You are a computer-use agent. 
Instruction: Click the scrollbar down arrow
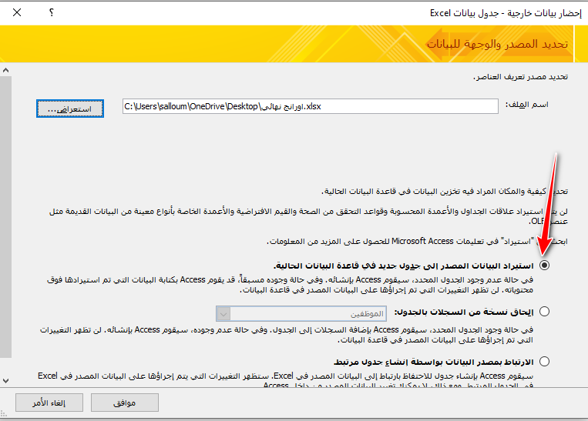coord(5,380)
